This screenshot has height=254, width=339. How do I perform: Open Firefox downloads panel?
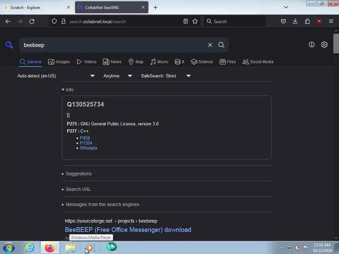295,21
